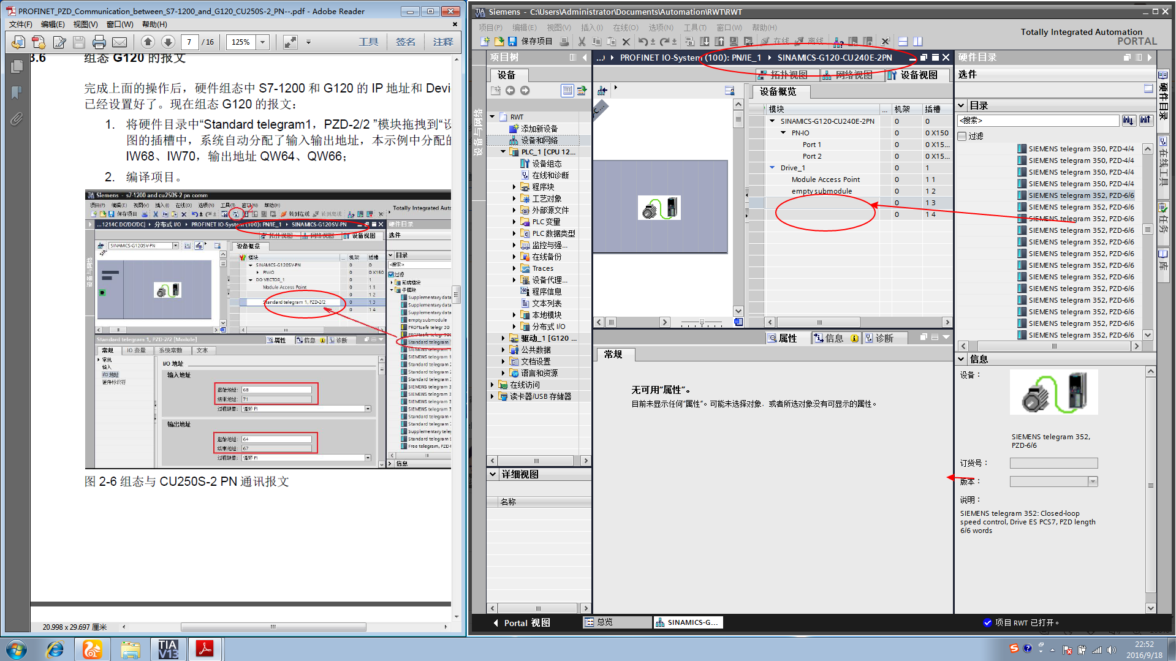
Task: Click the upload from device icon
Action: pyautogui.click(x=719, y=41)
